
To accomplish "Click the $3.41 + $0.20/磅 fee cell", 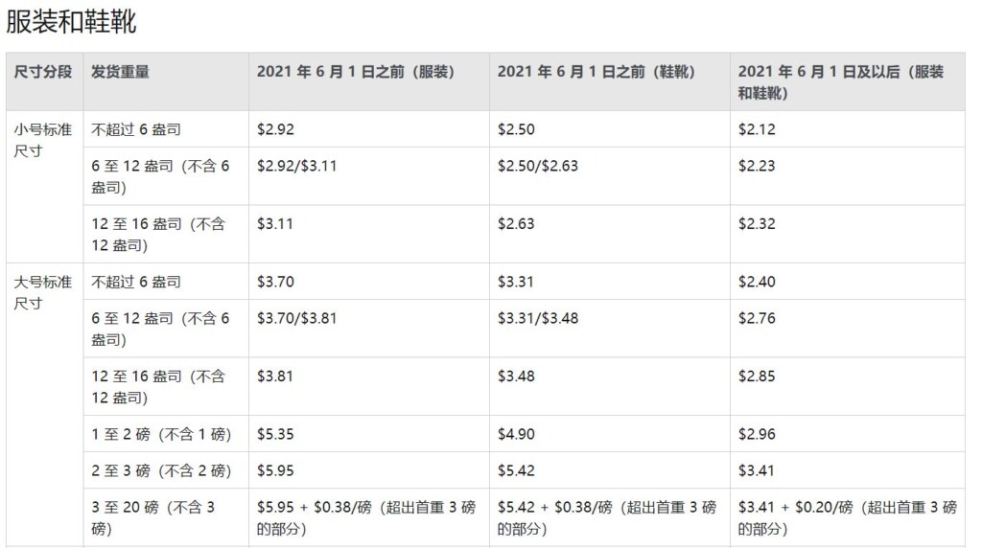I will 848,517.
